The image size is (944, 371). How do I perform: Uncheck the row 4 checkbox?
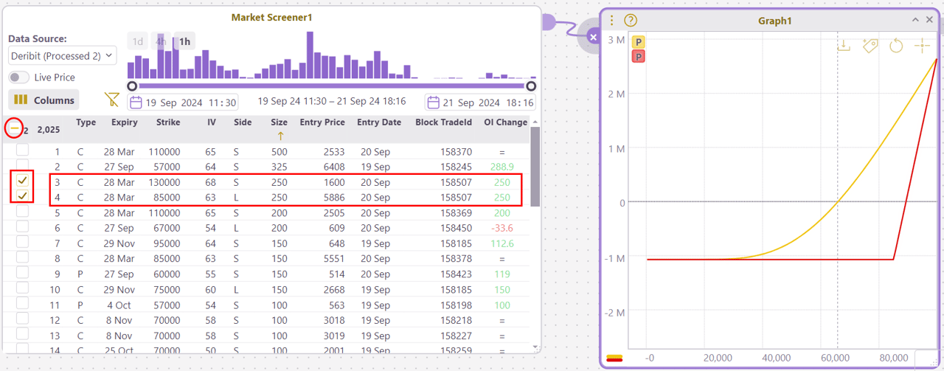point(22,195)
